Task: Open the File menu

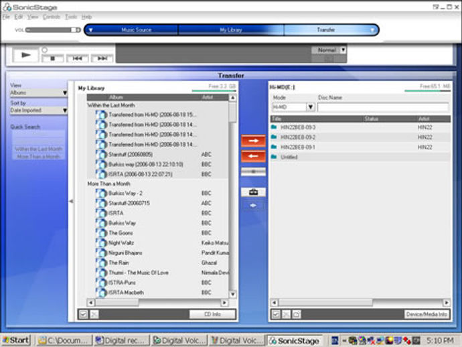Action: click(6, 17)
